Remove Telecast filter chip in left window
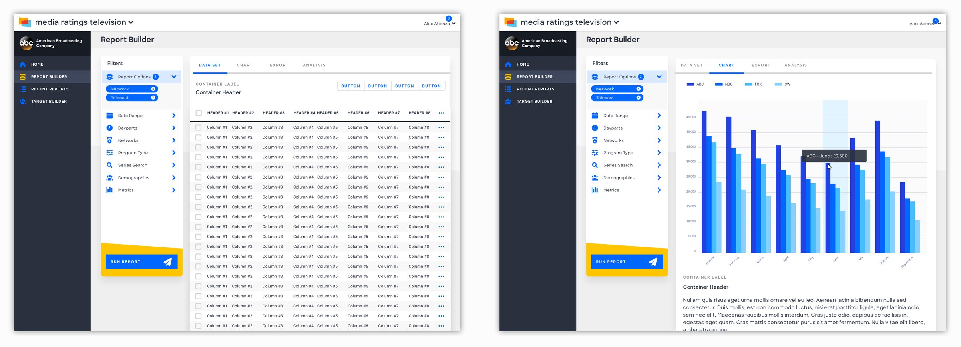Screen dimensions: 961x347 tap(153, 98)
